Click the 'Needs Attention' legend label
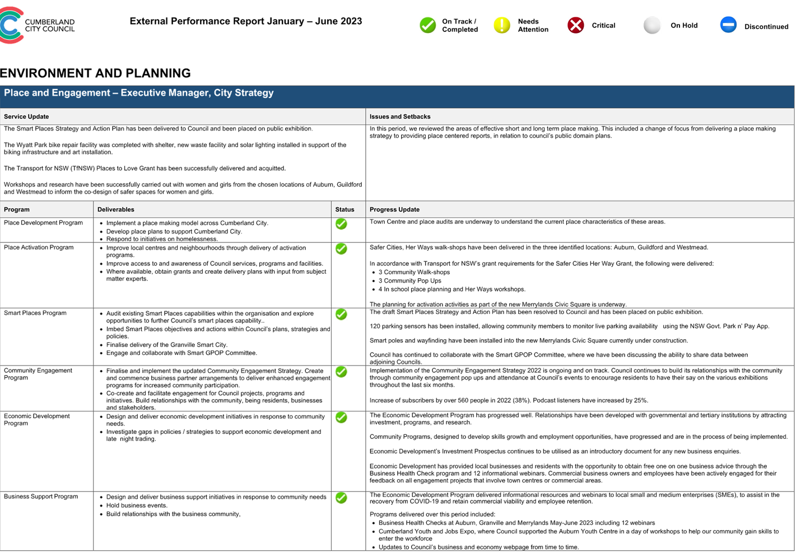 click(x=533, y=25)
